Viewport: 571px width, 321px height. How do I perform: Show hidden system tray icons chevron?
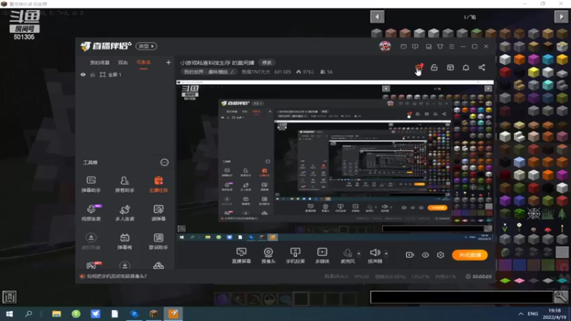[521, 314]
